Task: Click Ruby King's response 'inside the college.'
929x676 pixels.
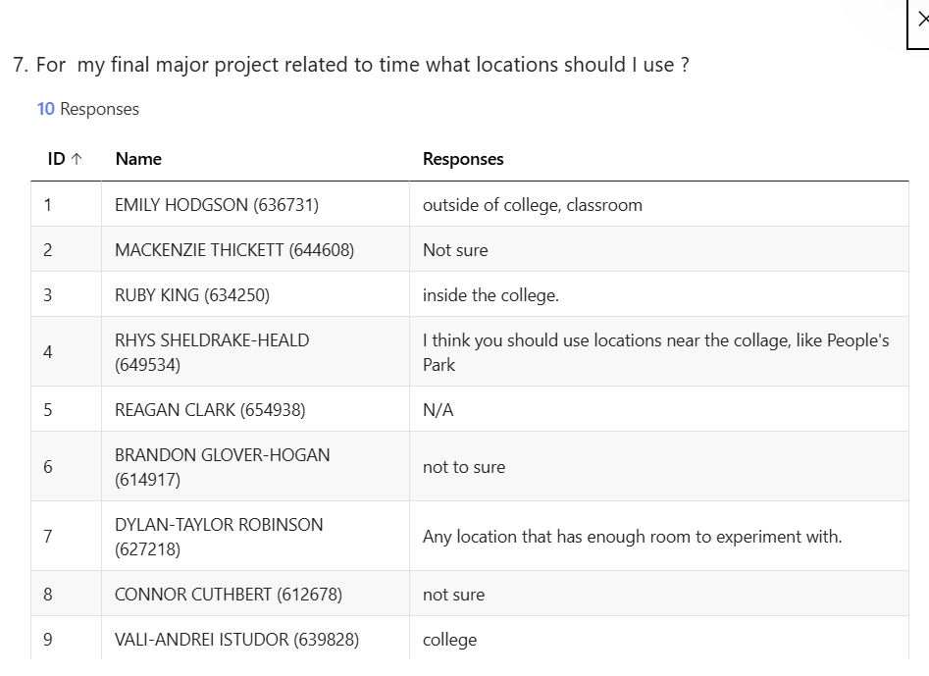Action: pyautogui.click(x=490, y=295)
